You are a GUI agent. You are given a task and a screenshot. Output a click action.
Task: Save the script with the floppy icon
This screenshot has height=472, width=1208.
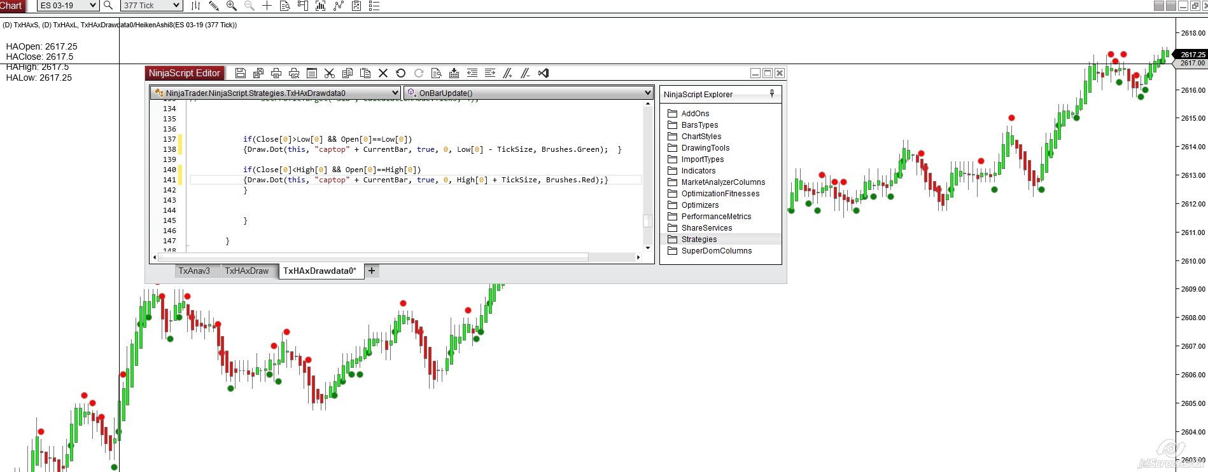(241, 73)
